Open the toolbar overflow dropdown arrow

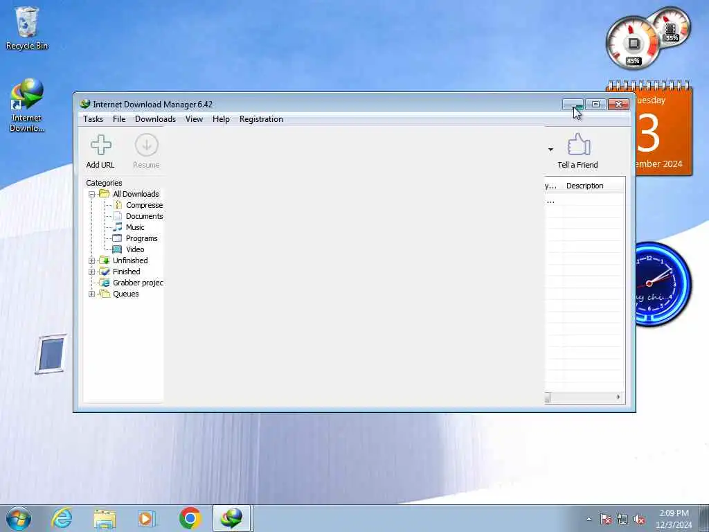(550, 150)
